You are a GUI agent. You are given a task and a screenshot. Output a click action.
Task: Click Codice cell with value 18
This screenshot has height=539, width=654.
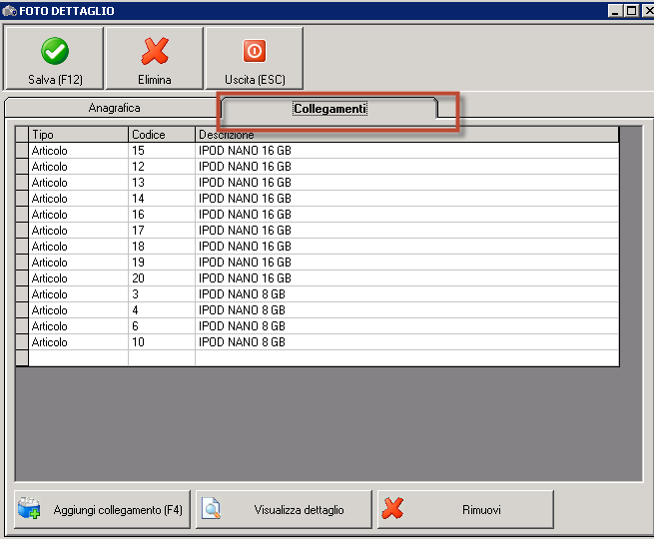pyautogui.click(x=162, y=247)
